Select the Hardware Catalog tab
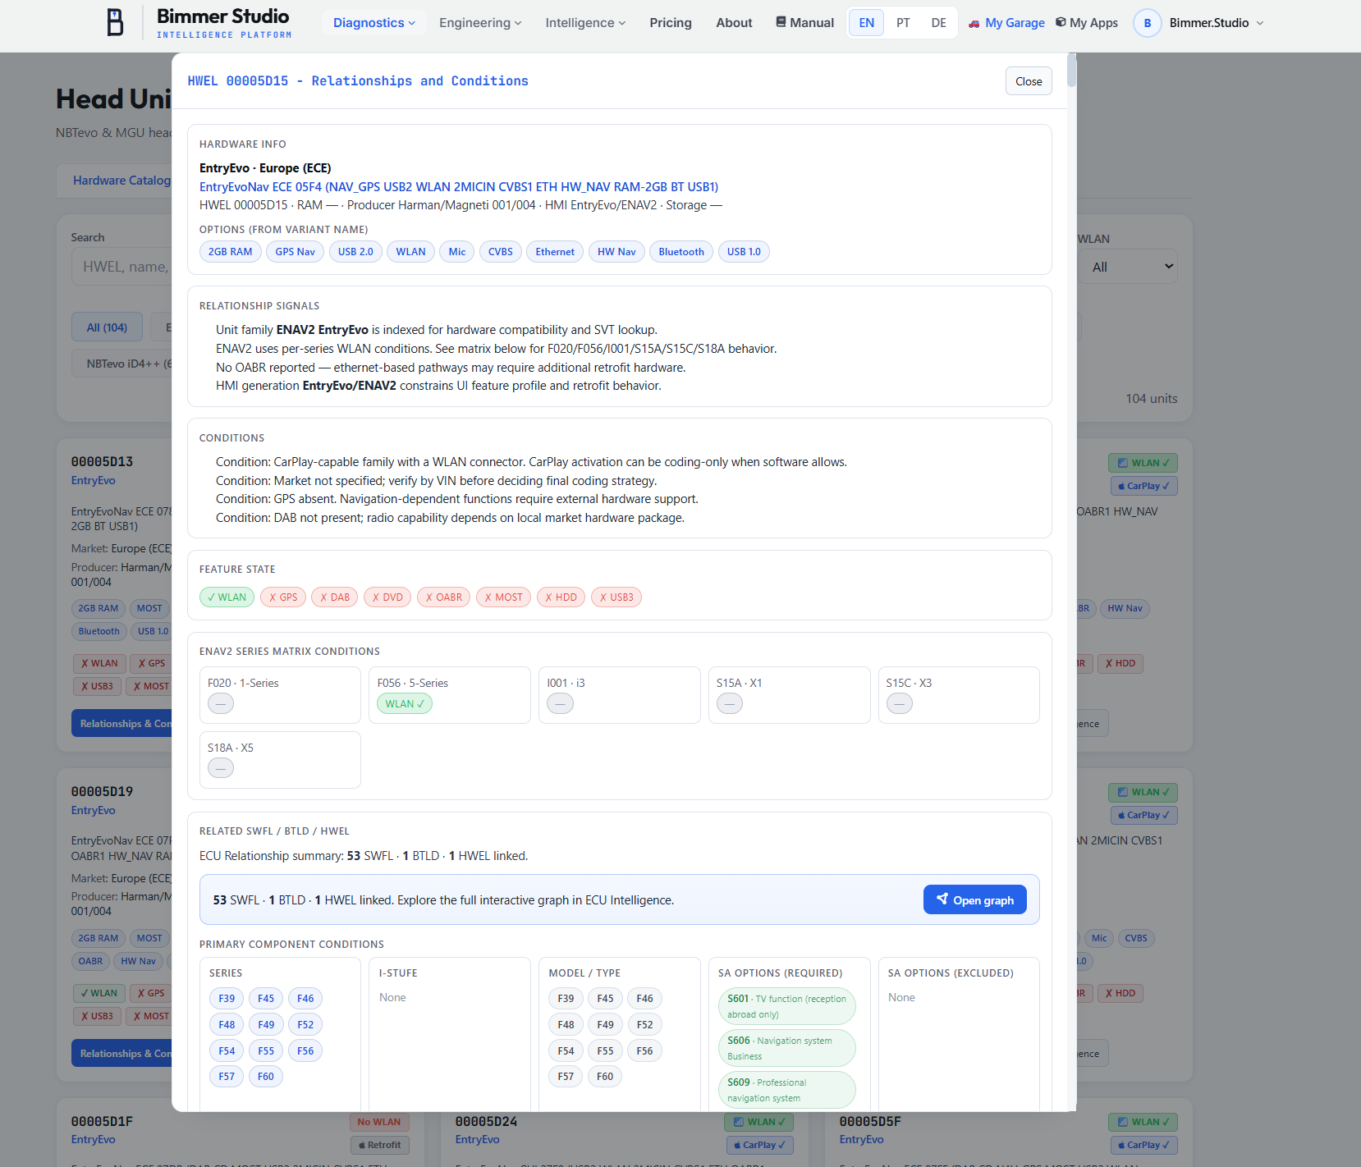Viewport: 1361px width, 1167px height. coord(121,181)
